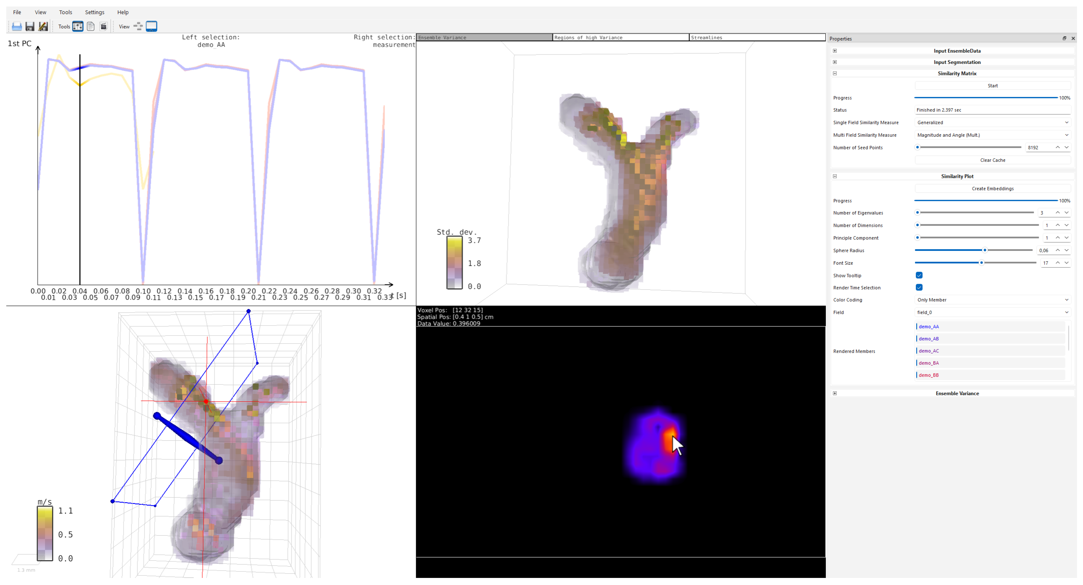1083x585 pixels.
Task: Click the Seed Points value field 8192
Action: (x=1040, y=147)
